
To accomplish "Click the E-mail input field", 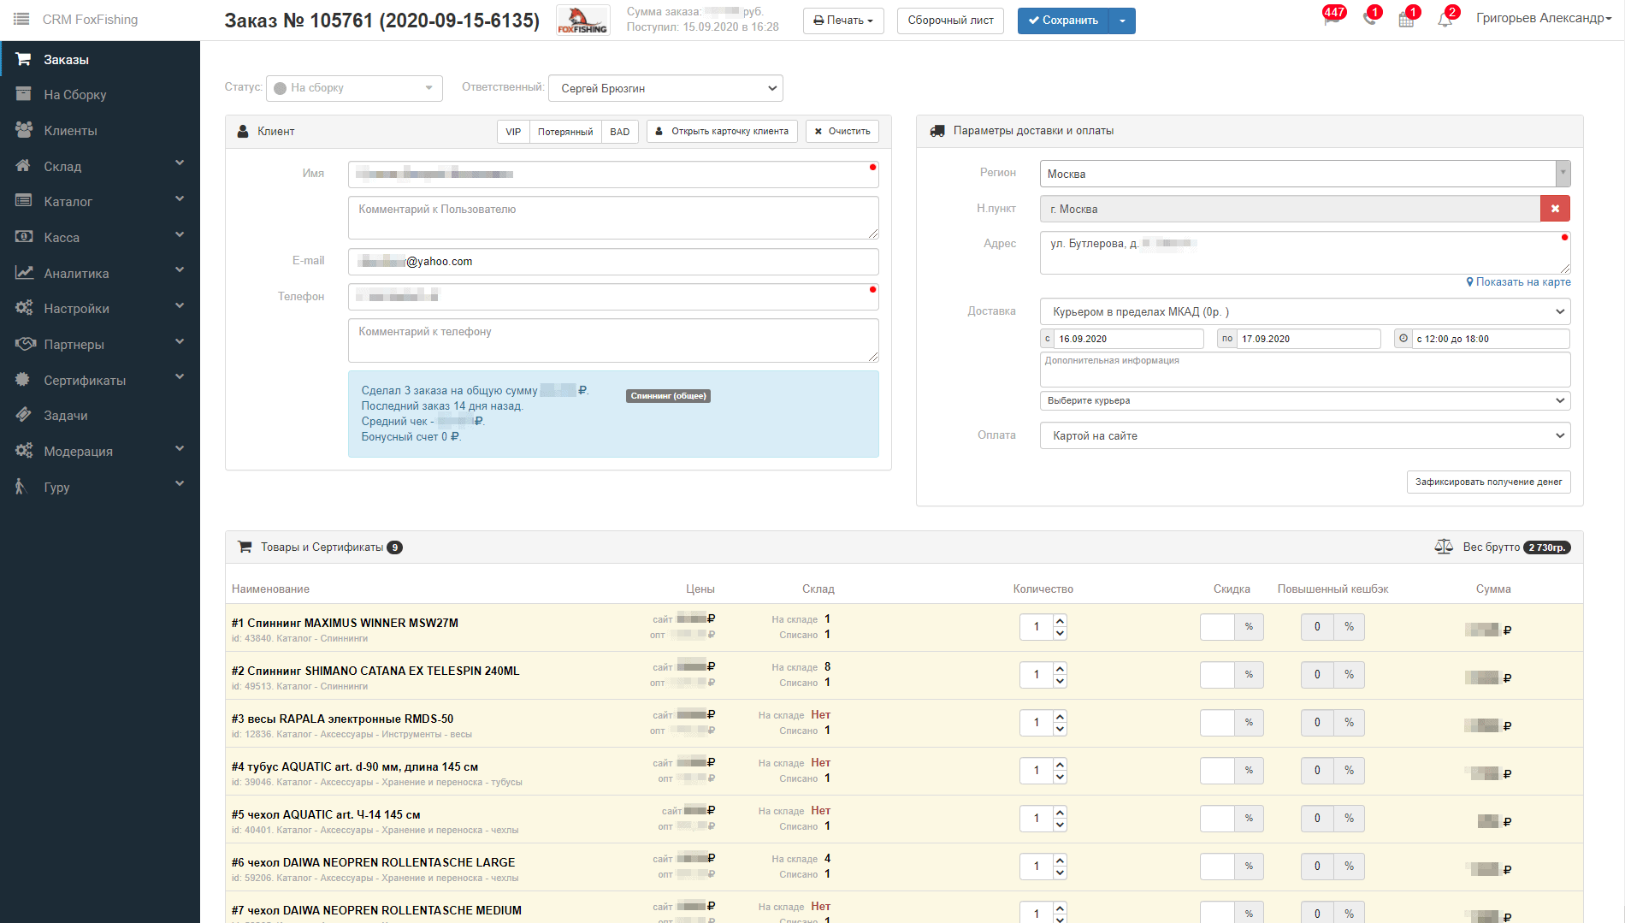I will point(613,262).
